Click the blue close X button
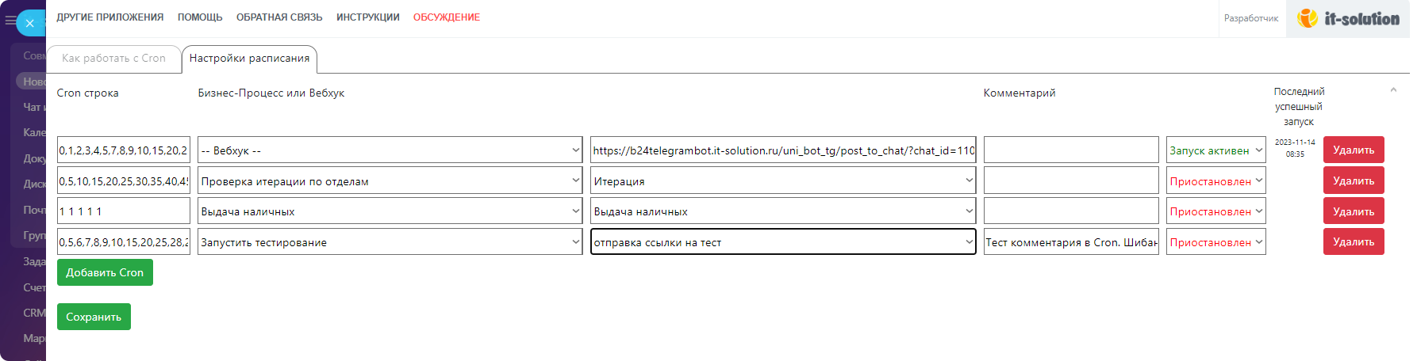Image resolution: width=1417 pixels, height=361 pixels. pos(30,23)
